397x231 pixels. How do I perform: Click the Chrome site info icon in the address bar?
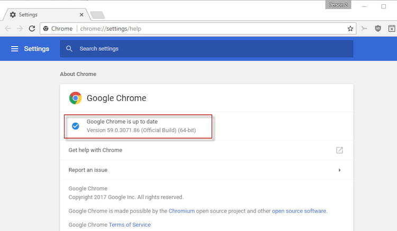click(x=46, y=29)
